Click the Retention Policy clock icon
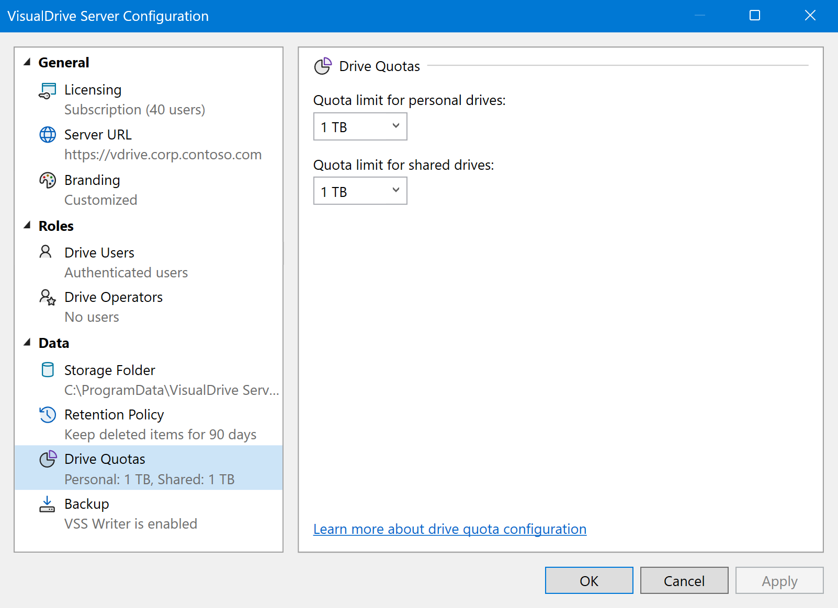This screenshot has width=838, height=608. click(x=48, y=415)
